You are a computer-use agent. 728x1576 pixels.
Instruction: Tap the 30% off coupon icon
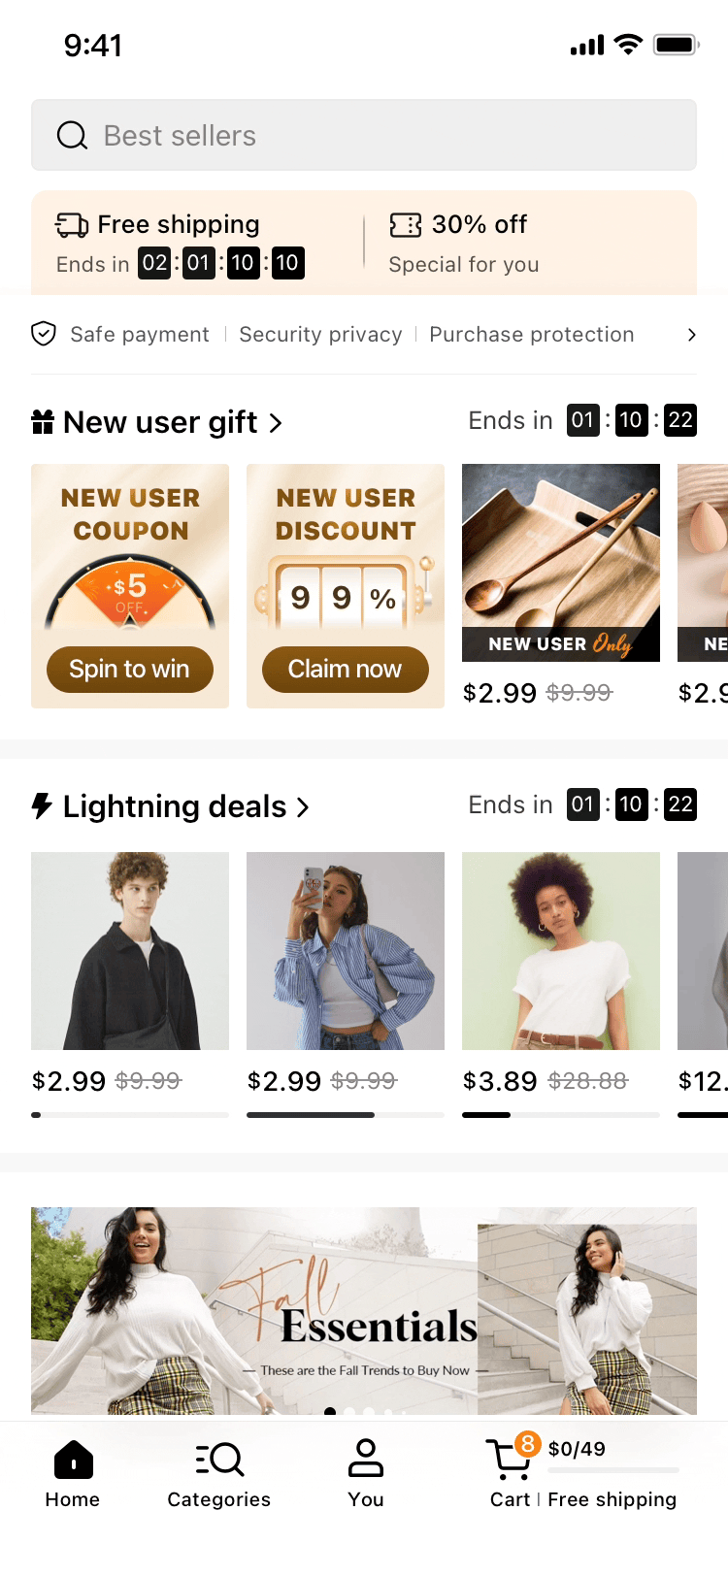click(405, 225)
